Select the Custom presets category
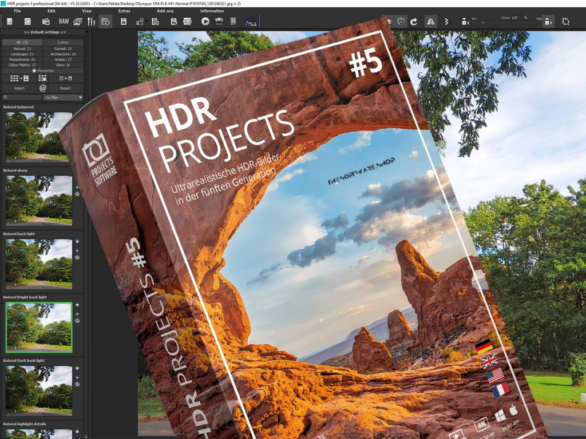586x439 pixels. [63, 42]
